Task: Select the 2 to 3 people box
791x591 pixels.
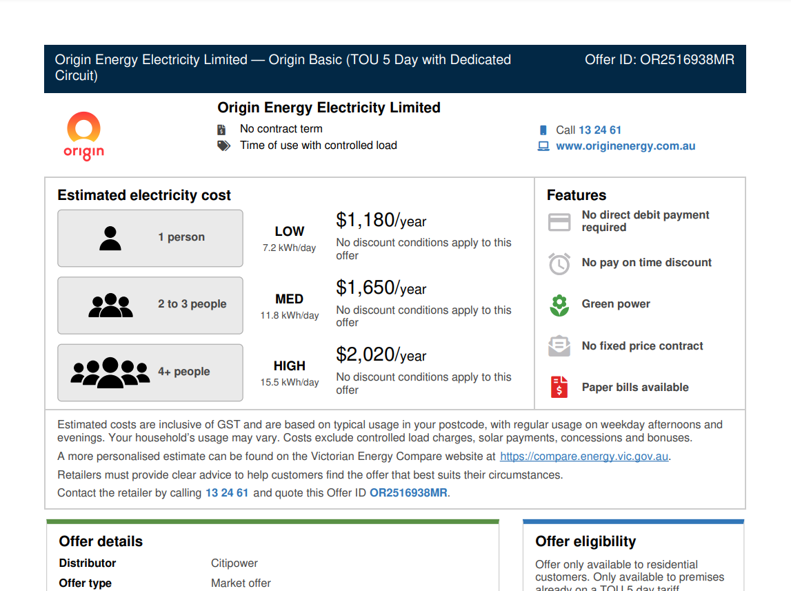Action: click(150, 305)
